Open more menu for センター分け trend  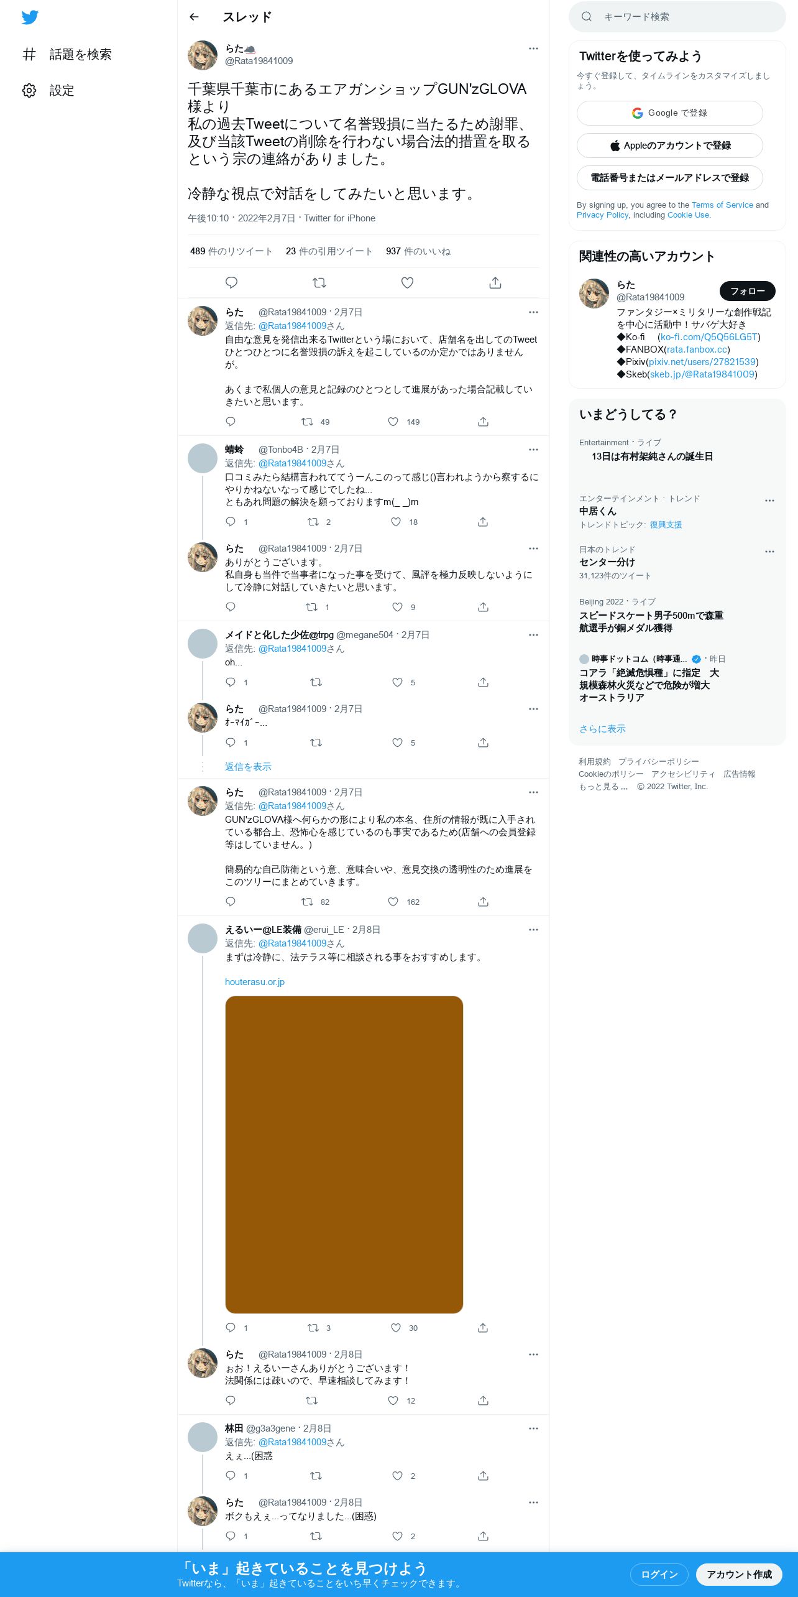pyautogui.click(x=769, y=552)
